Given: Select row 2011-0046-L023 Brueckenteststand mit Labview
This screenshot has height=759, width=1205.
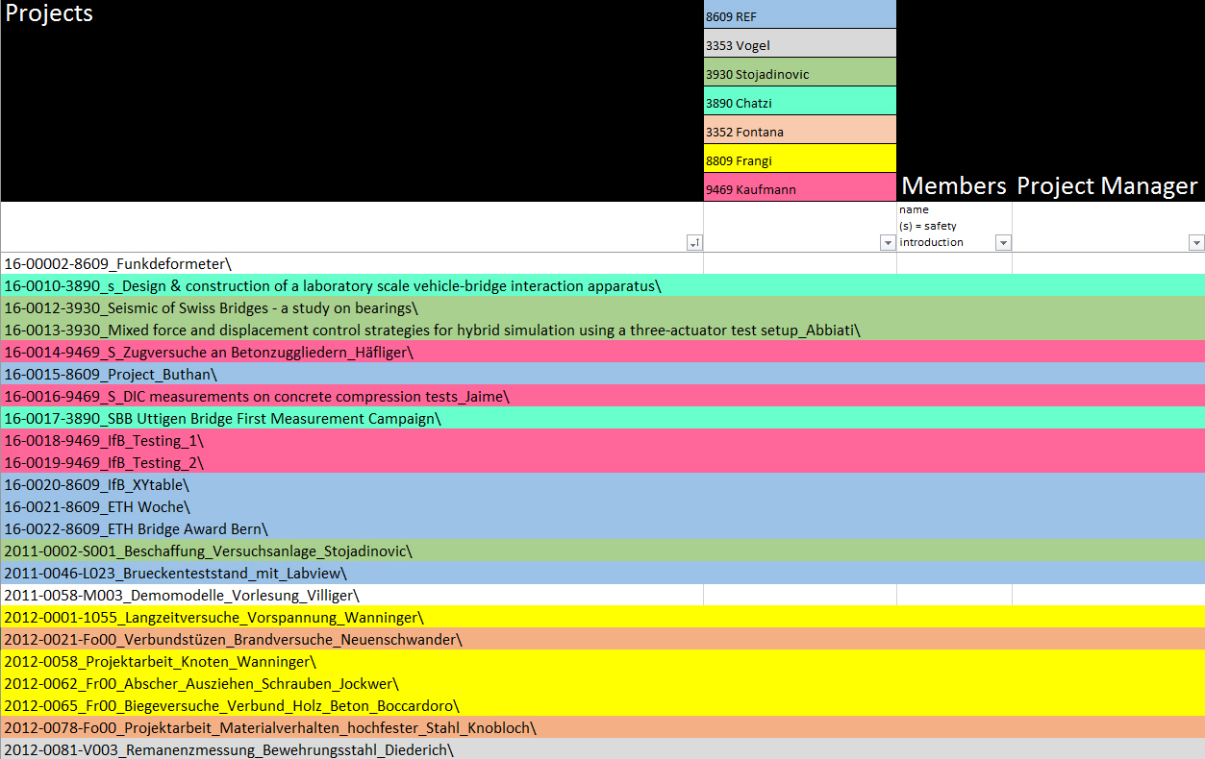Looking at the screenshot, I should click(x=602, y=573).
